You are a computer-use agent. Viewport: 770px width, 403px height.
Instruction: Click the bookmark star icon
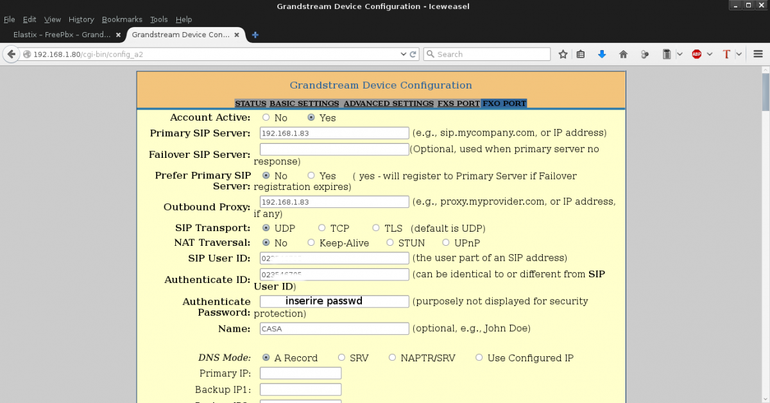tap(563, 55)
